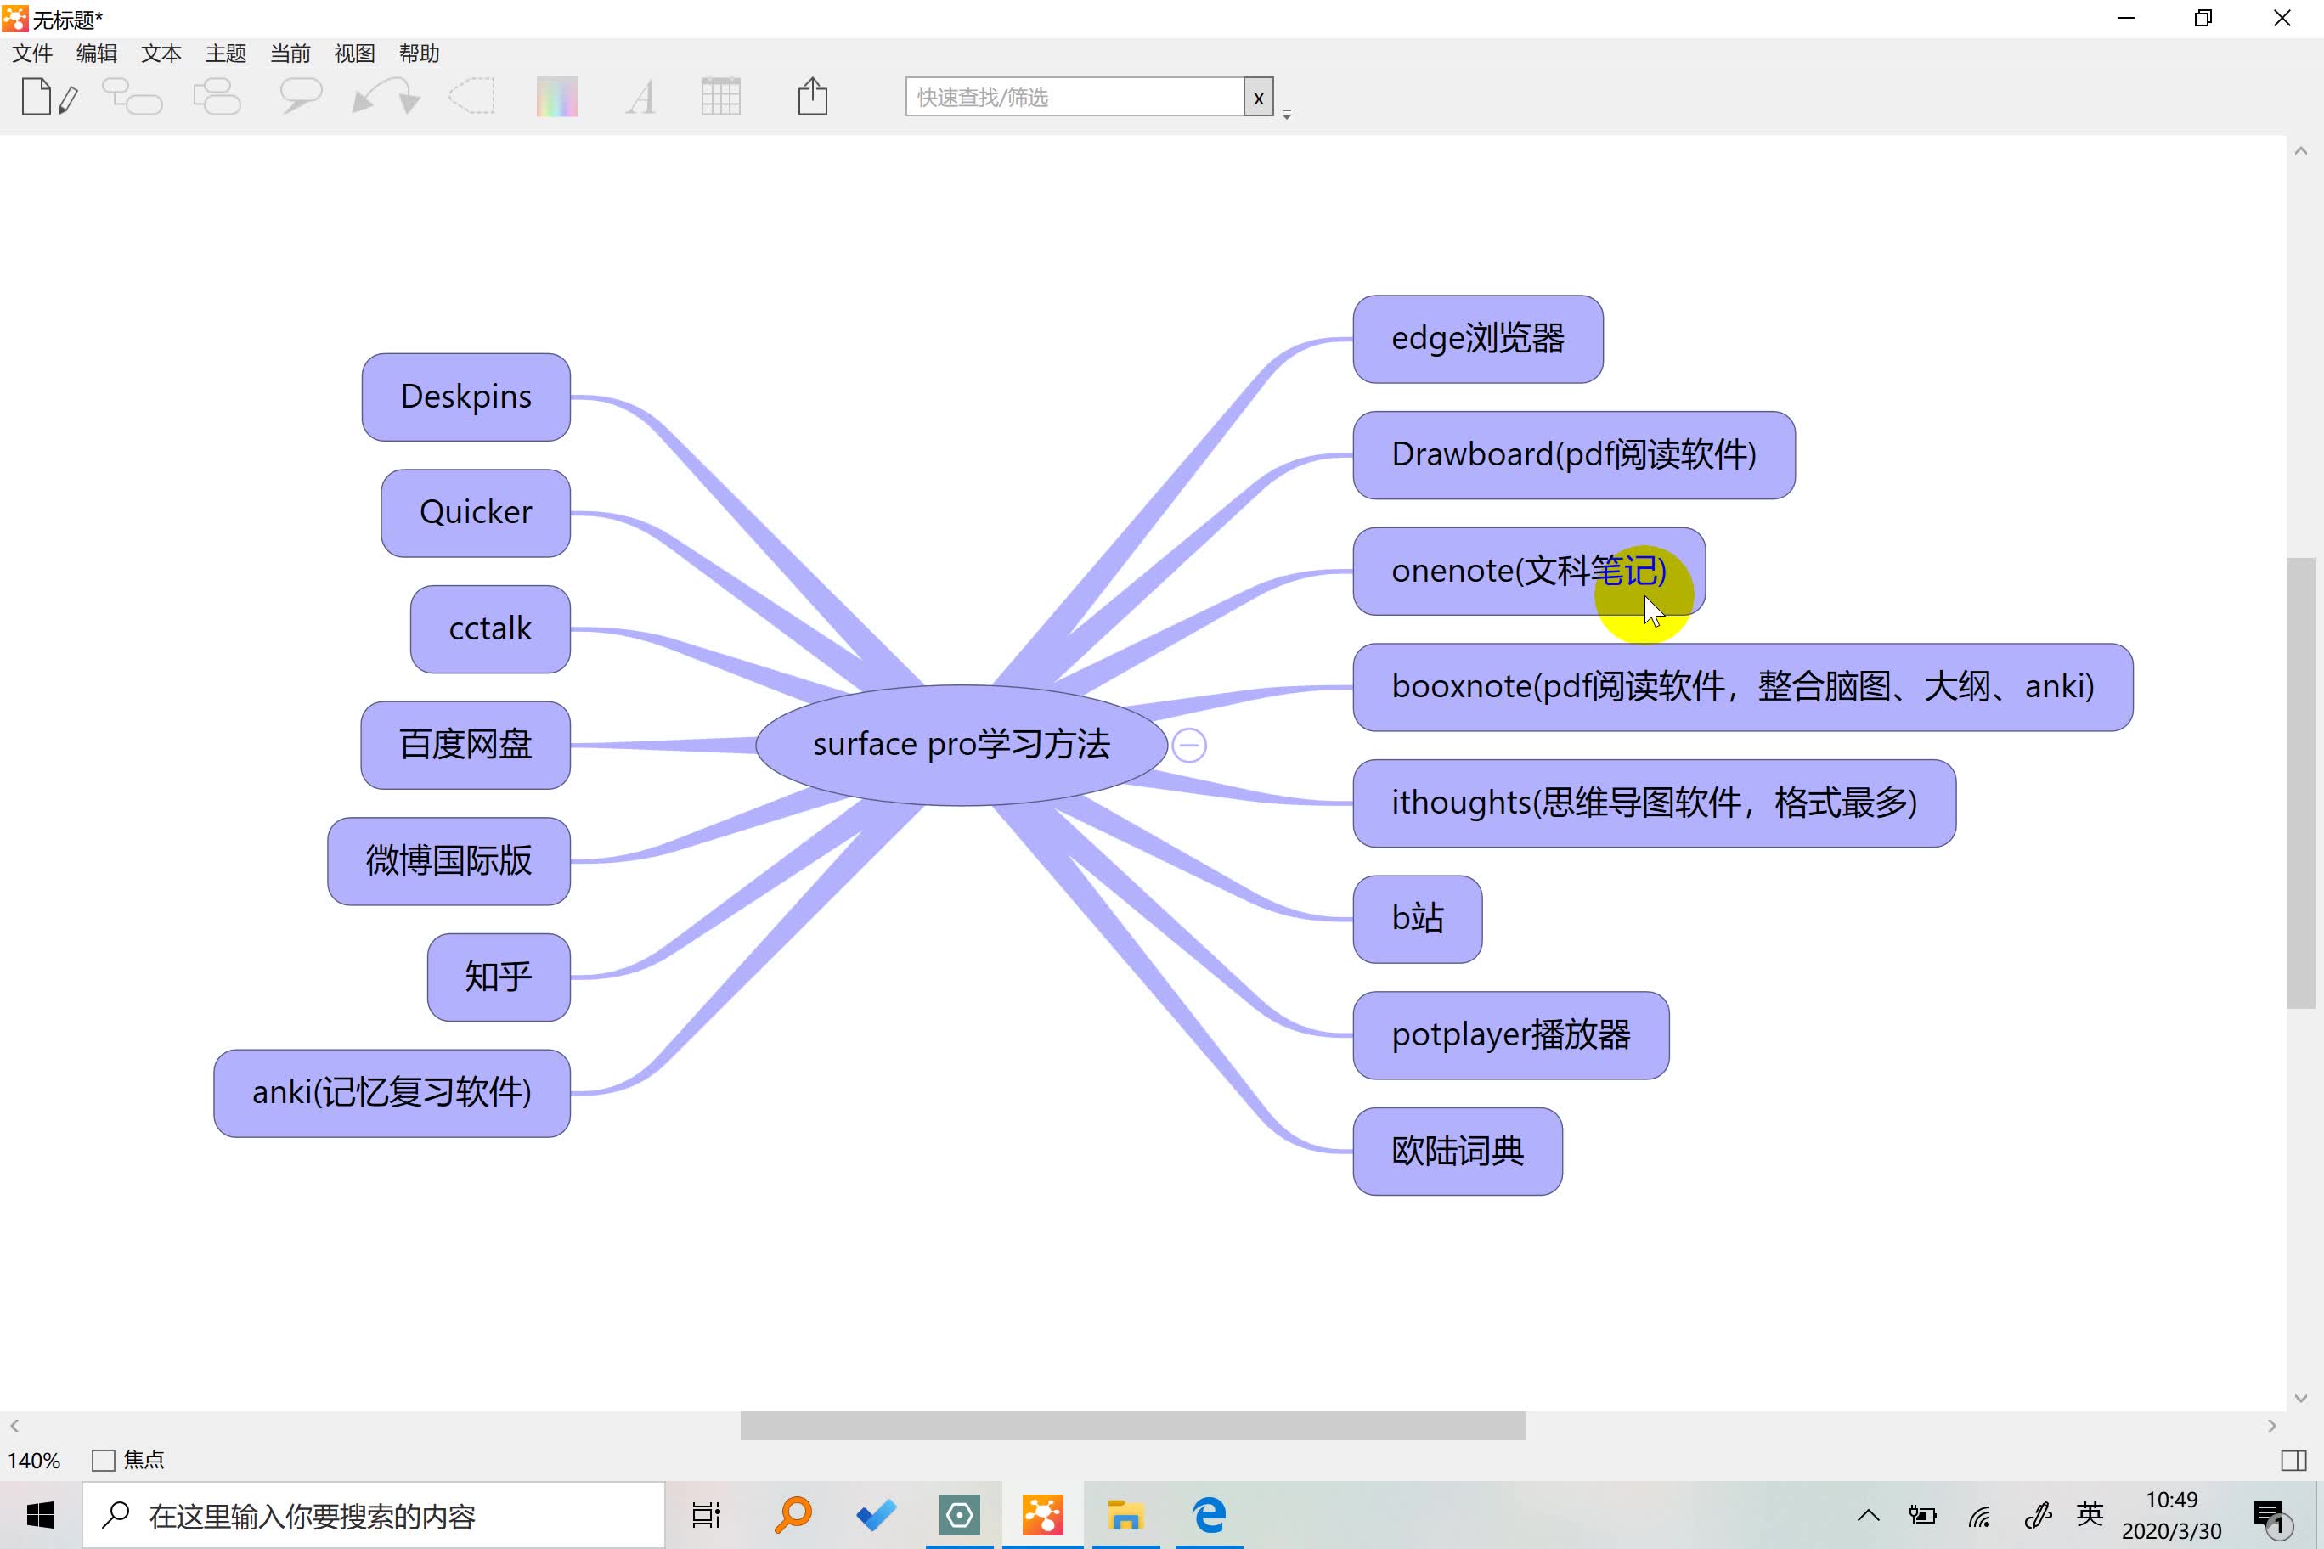Open the 视图 menu
The image size is (2324, 1549).
pos(355,54)
